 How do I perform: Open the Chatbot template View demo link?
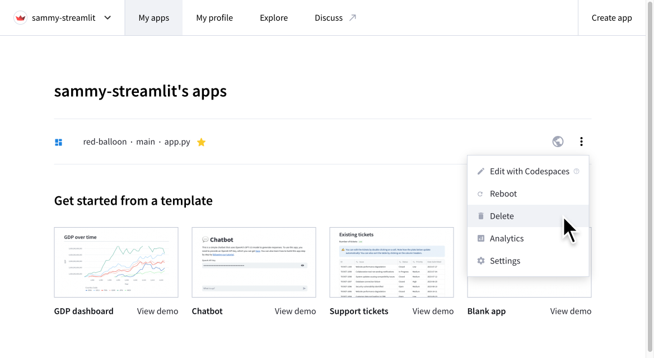tap(295, 311)
